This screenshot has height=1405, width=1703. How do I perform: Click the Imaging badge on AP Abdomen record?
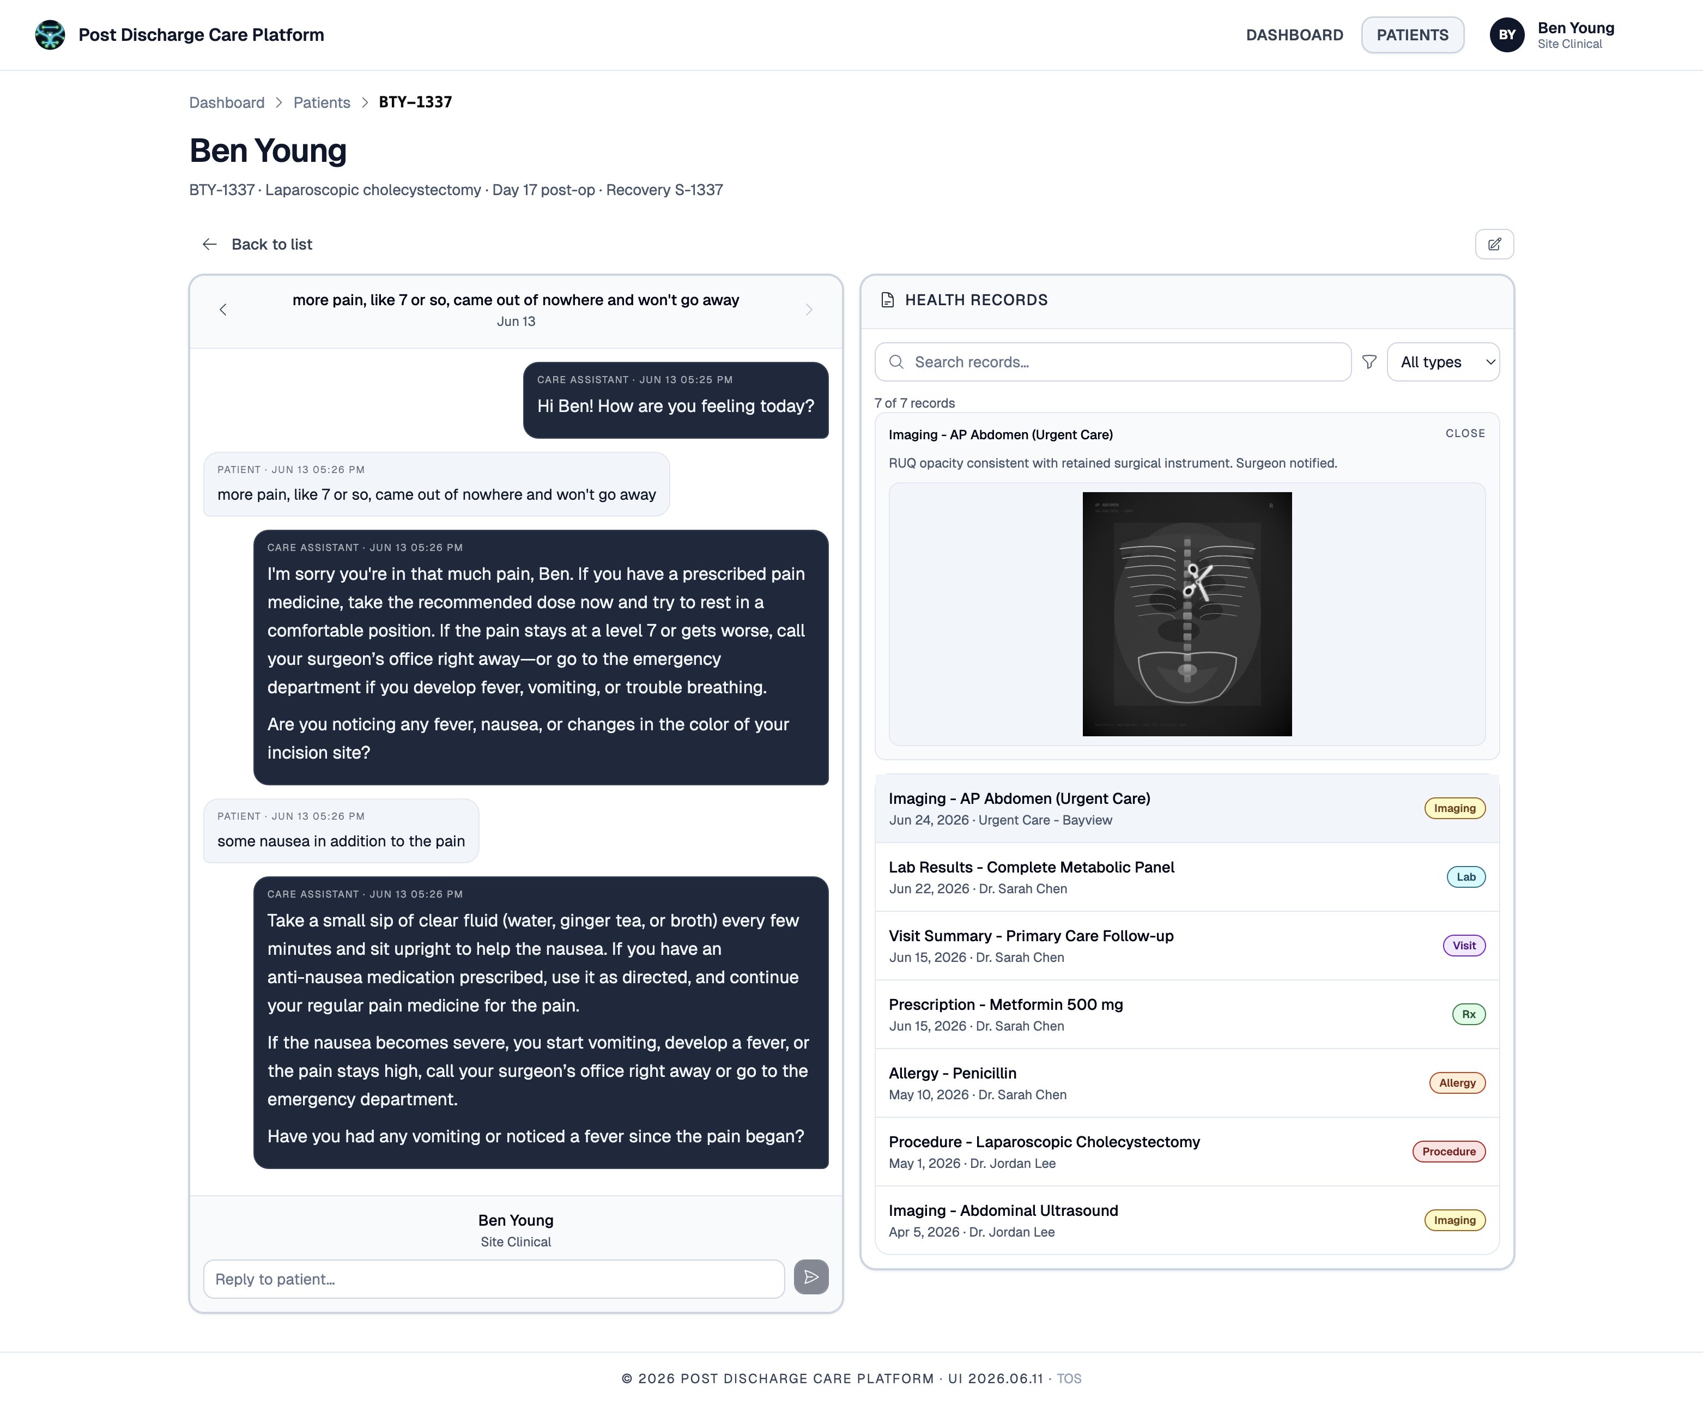[x=1454, y=809]
